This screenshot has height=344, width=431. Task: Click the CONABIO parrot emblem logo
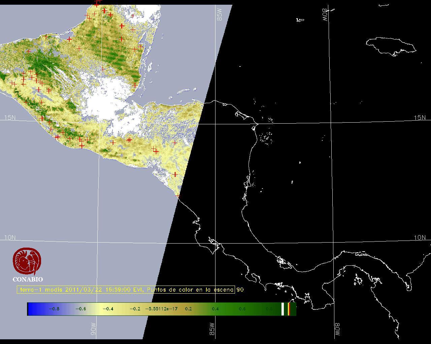(27, 261)
